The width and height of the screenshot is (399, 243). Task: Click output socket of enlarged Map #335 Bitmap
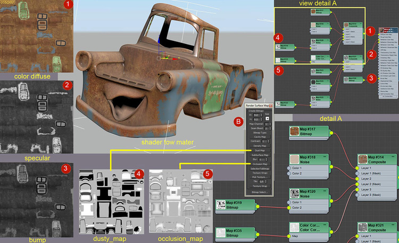[x=257, y=235]
